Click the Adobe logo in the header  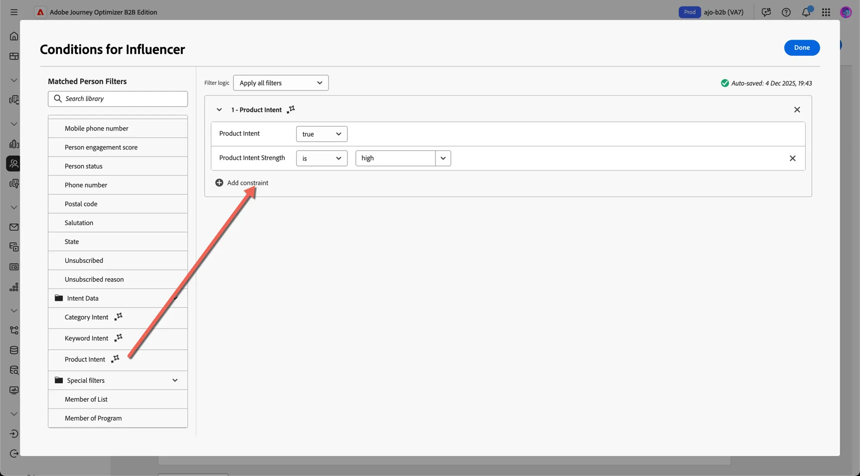(x=40, y=12)
